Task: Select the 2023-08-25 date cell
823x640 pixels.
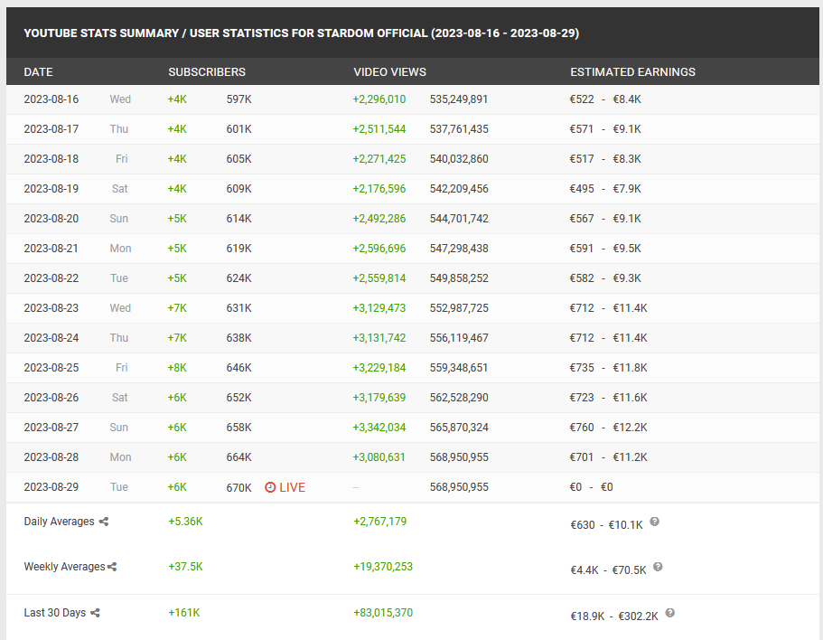Action: [51, 368]
